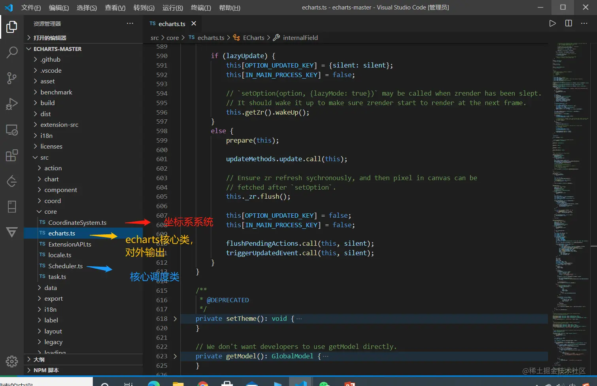Screen dimensions: 597x386
Task: Open the 查看(V) menu
Action: [115, 8]
